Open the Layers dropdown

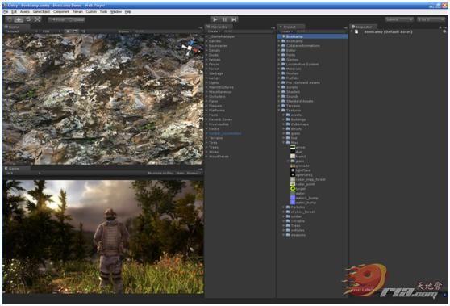click(399, 19)
